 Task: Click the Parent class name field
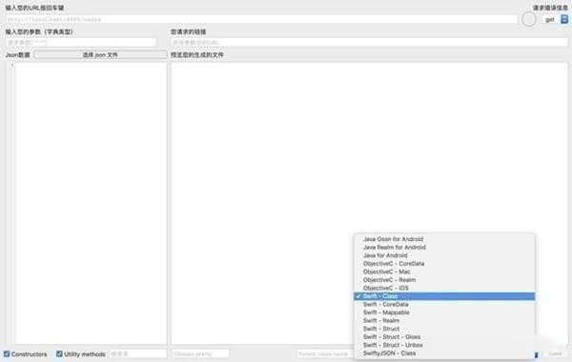325,354
